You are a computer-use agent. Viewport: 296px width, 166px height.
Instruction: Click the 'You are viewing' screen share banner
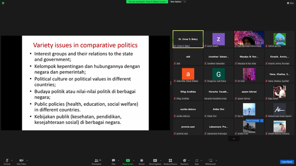click(147, 2)
